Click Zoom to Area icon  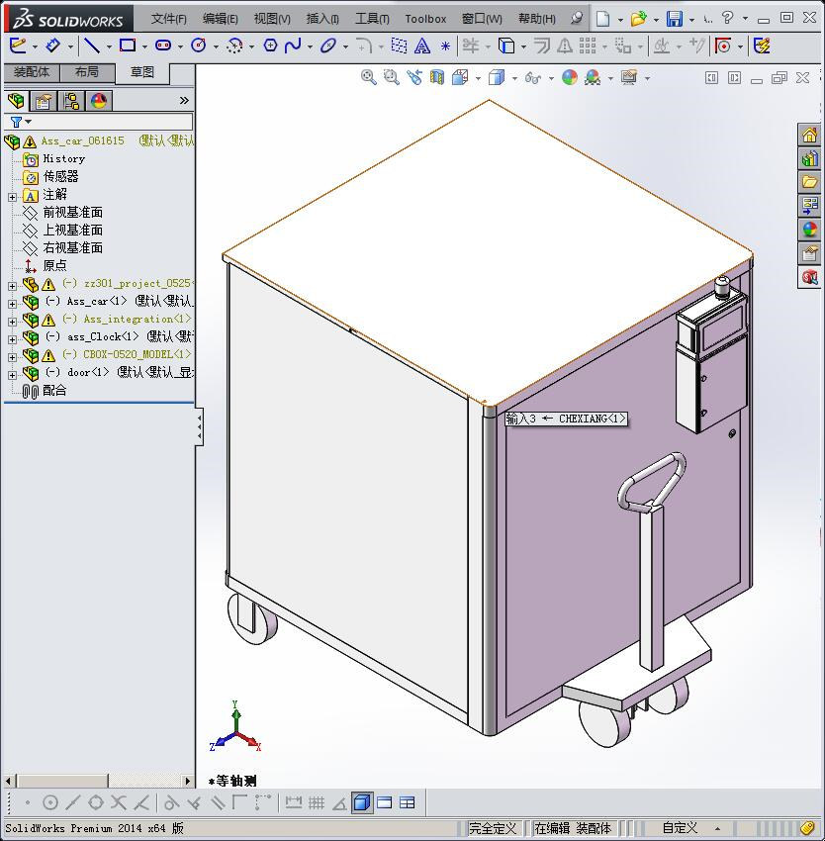click(x=391, y=78)
